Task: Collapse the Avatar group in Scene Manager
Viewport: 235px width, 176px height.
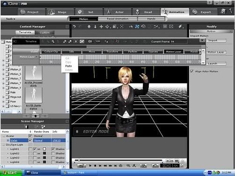Action: point(4,136)
